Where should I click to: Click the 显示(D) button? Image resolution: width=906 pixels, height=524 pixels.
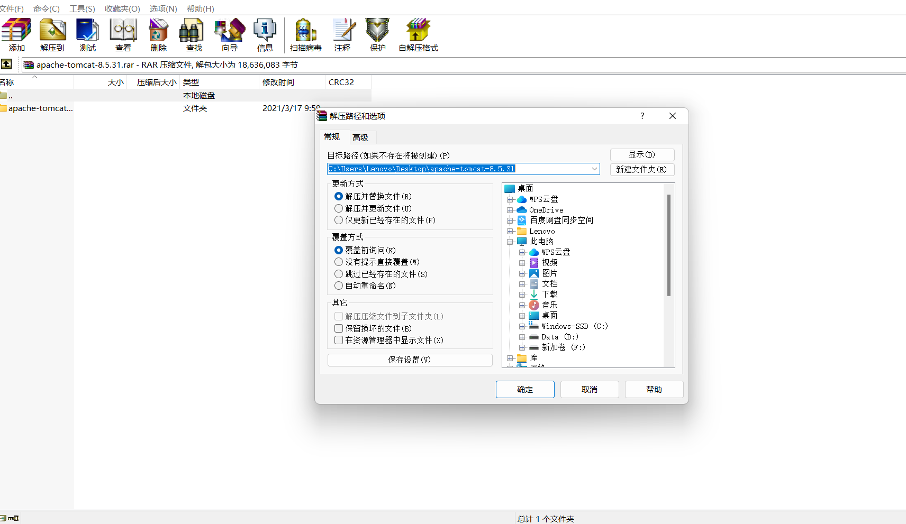click(642, 154)
